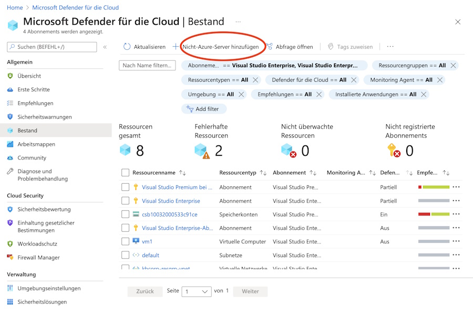This screenshot has height=309, width=473.
Task: Click the Abfrage öffnen query icon
Action: point(269,47)
